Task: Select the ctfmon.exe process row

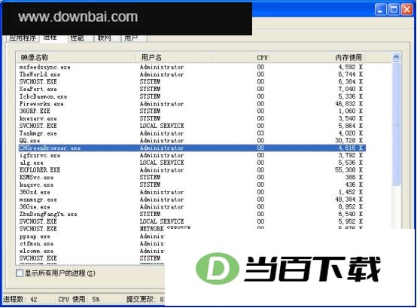Action: pyautogui.click(x=92, y=244)
